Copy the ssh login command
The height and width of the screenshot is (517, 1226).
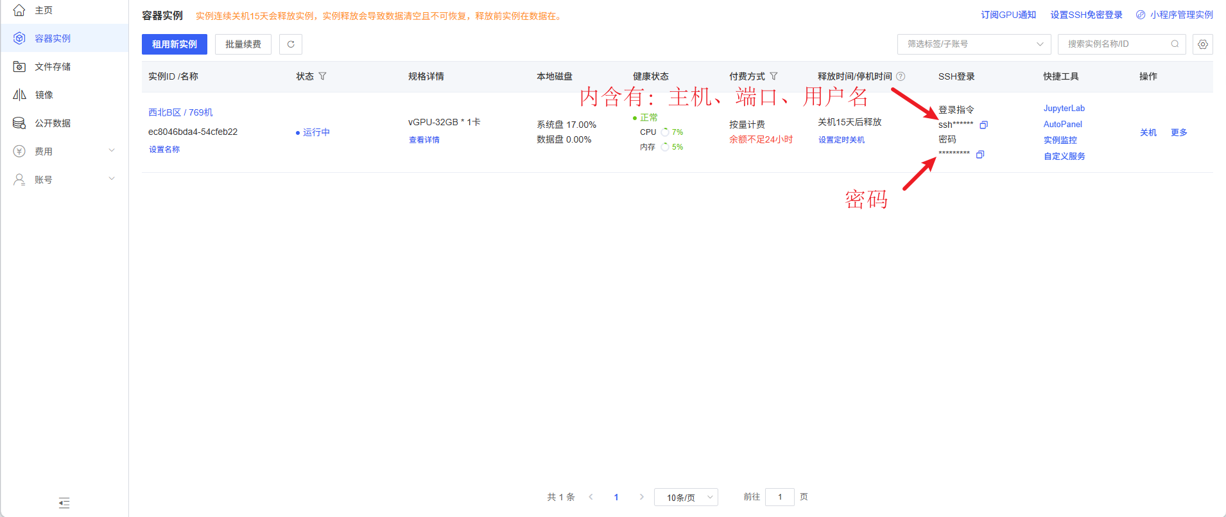tap(983, 125)
